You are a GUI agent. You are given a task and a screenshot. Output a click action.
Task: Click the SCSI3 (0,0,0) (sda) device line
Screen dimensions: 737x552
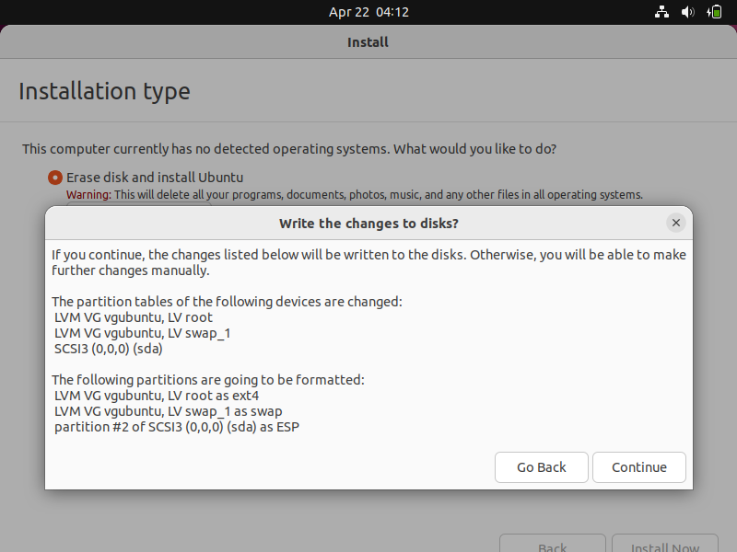pyautogui.click(x=109, y=349)
